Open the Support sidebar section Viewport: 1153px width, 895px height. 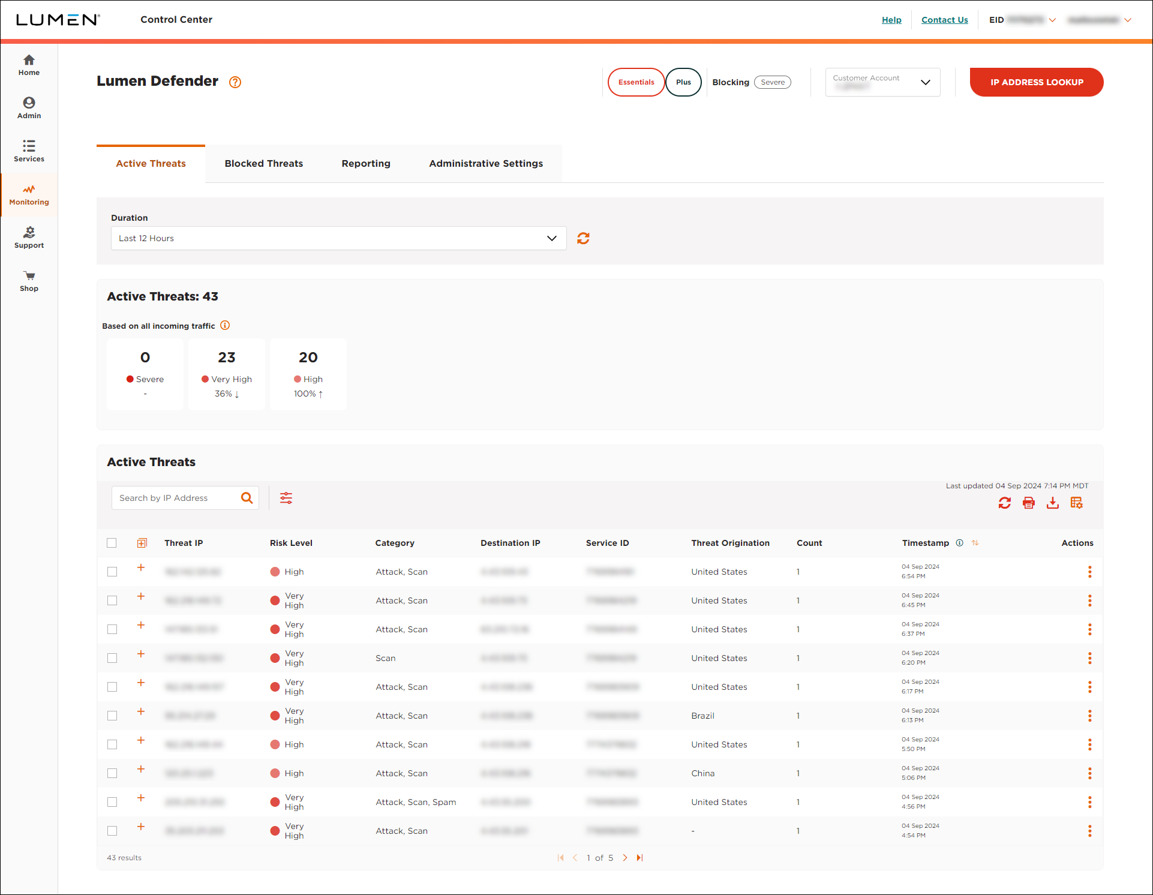(x=29, y=238)
